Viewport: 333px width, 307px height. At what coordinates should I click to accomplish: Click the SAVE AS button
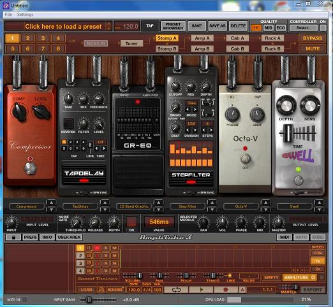tap(218, 26)
